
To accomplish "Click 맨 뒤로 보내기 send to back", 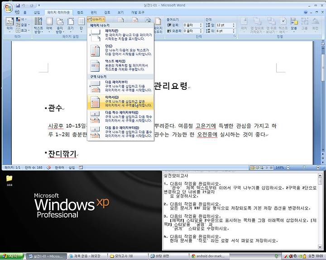I will pos(271,25).
